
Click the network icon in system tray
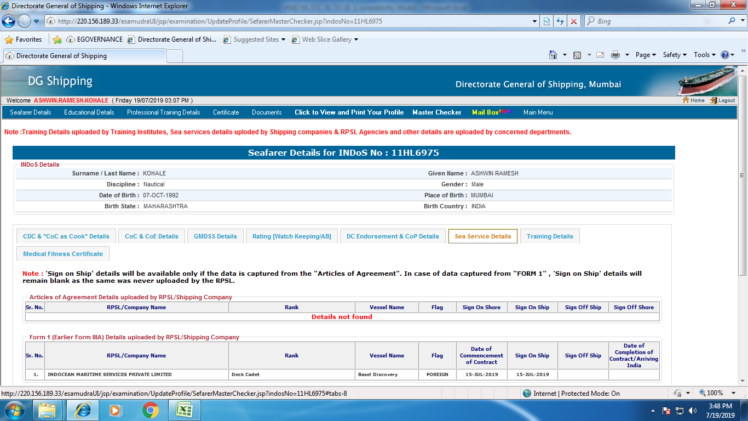pyautogui.click(x=680, y=411)
